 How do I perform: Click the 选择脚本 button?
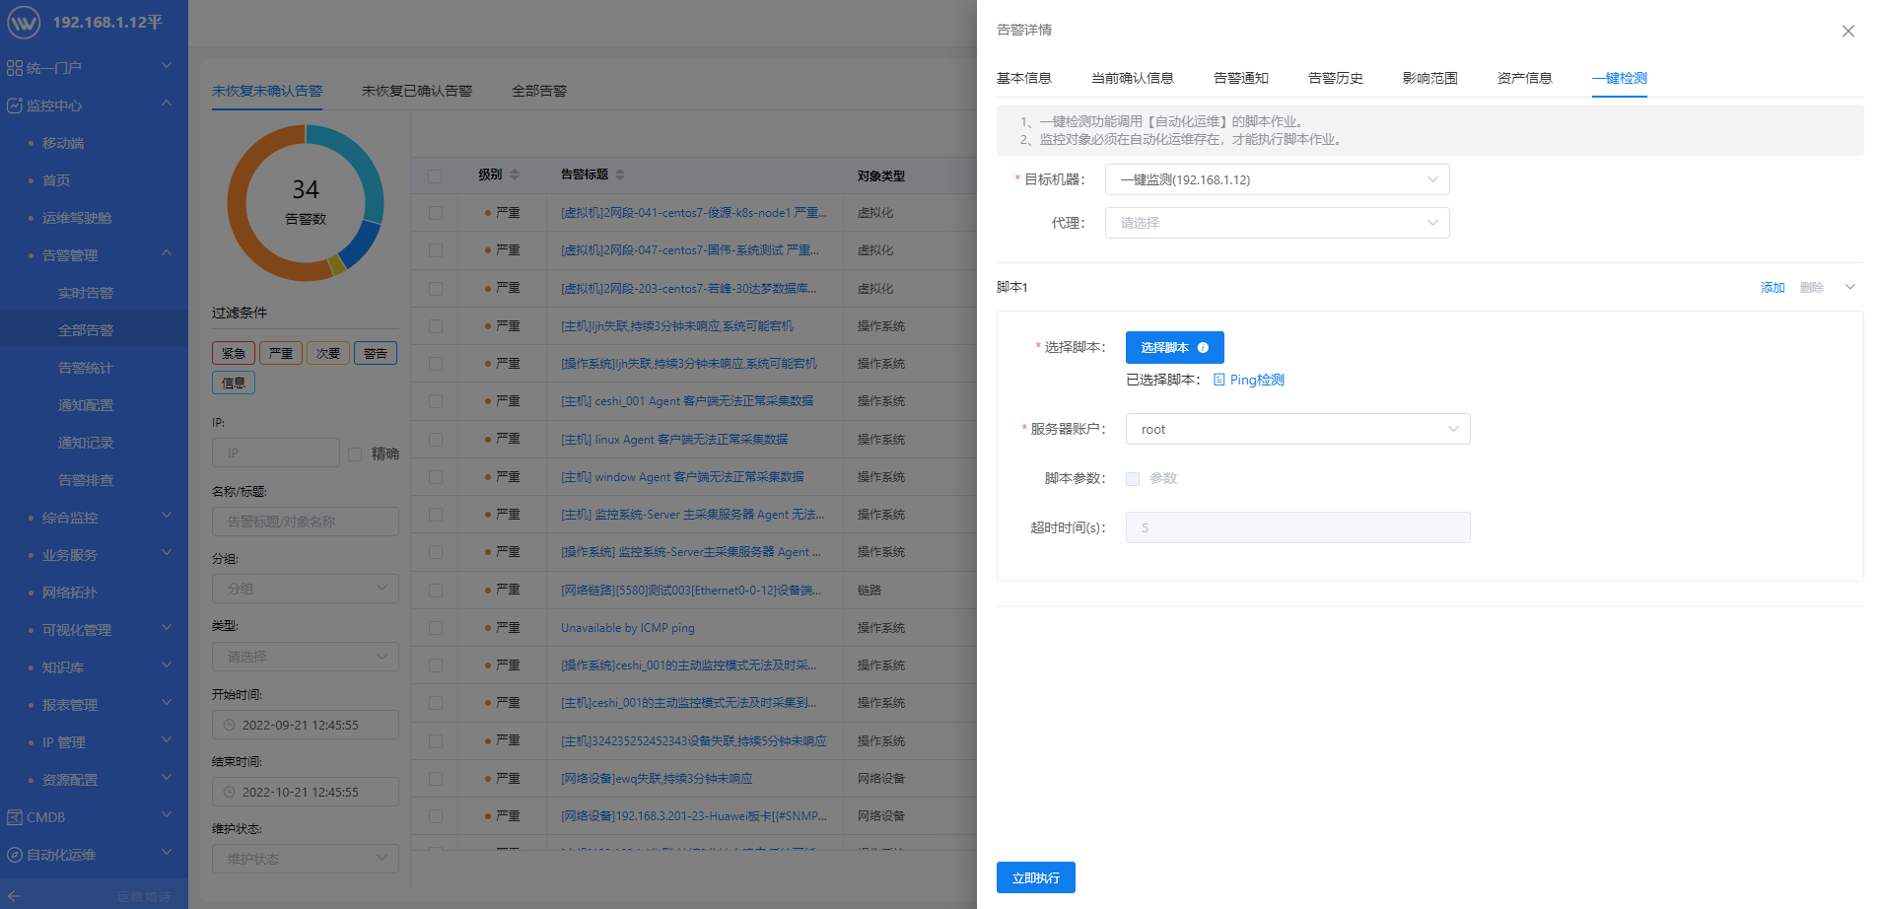coord(1174,348)
